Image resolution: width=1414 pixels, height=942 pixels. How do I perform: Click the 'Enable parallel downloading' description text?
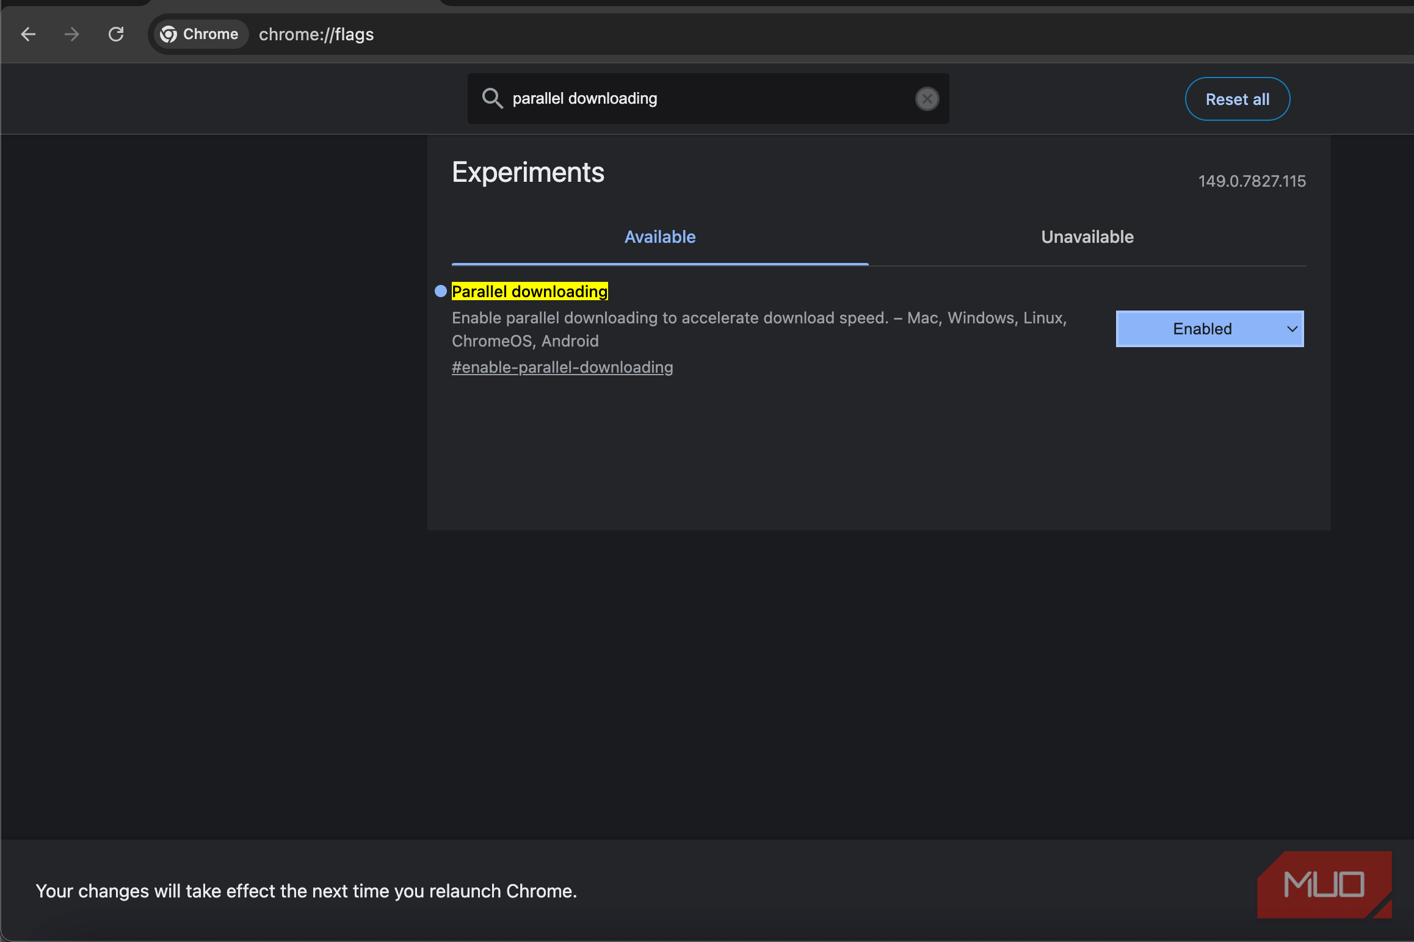[x=759, y=329]
